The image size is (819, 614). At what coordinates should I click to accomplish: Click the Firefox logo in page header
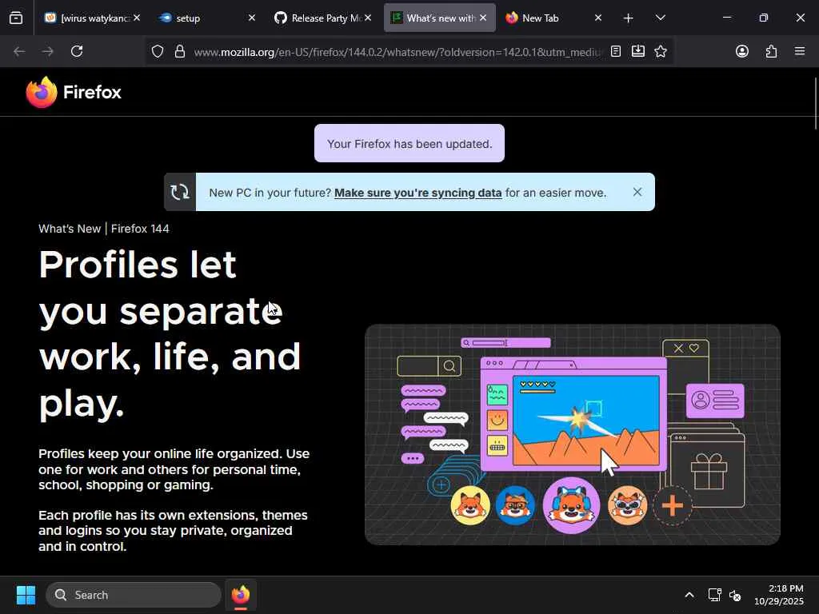point(74,92)
